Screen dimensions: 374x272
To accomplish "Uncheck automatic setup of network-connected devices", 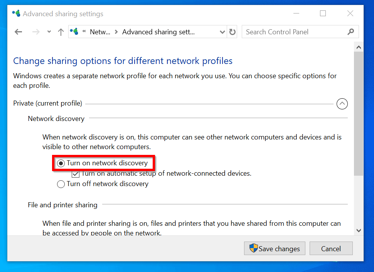I will (76, 174).
